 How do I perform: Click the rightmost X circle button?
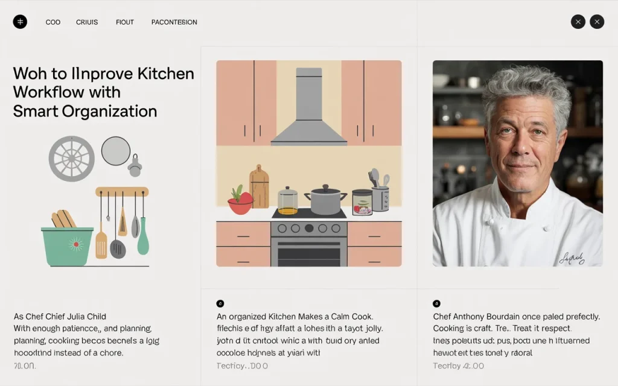tap(597, 22)
